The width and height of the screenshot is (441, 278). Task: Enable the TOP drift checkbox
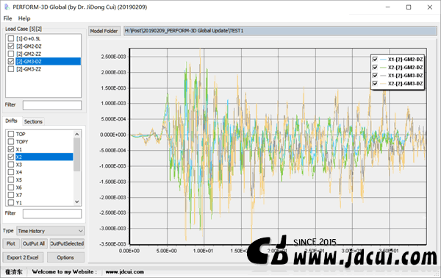click(x=11, y=134)
